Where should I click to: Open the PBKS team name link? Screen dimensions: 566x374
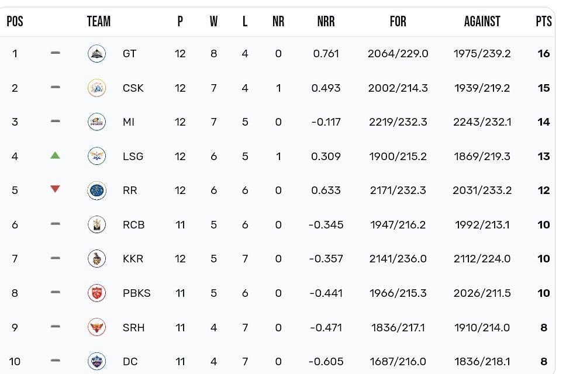point(136,293)
